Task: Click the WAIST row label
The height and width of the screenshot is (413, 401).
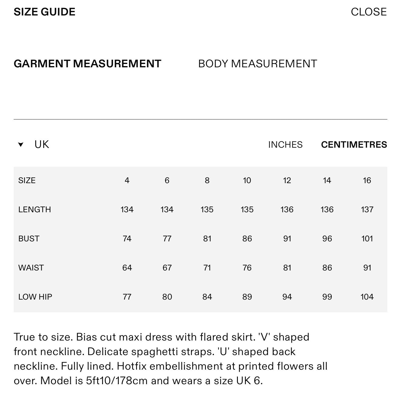Action: point(31,268)
